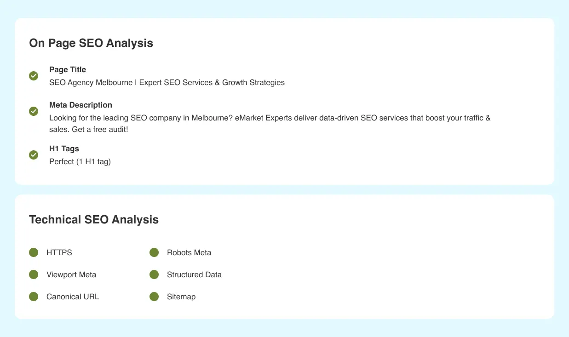This screenshot has height=337, width=569.
Task: Click the page title text about SEO Agency Melbourne
Action: coord(167,82)
